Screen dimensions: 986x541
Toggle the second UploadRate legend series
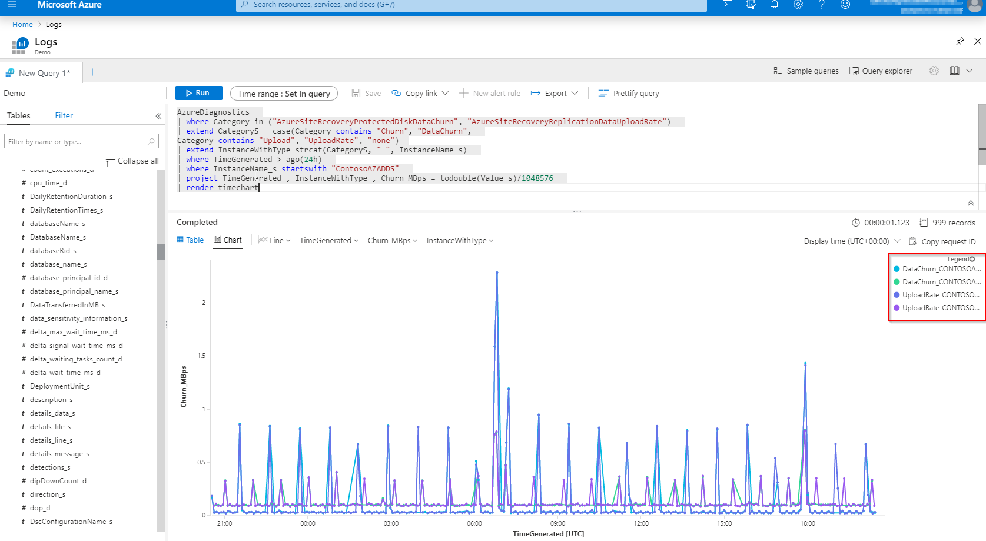pos(937,308)
